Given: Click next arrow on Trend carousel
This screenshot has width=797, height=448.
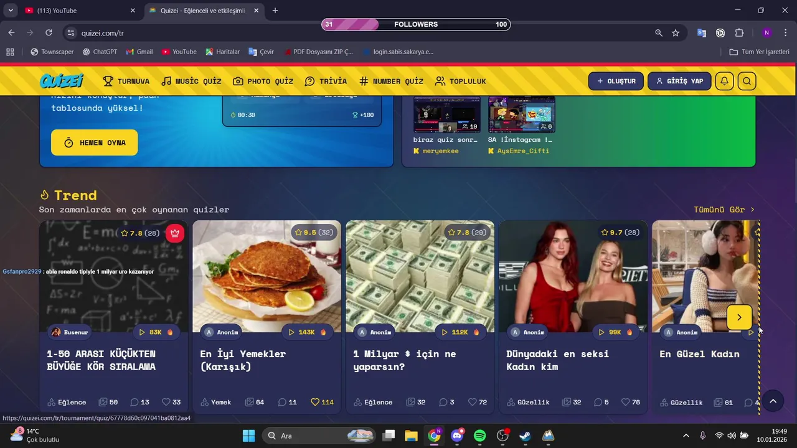Looking at the screenshot, I should (739, 317).
